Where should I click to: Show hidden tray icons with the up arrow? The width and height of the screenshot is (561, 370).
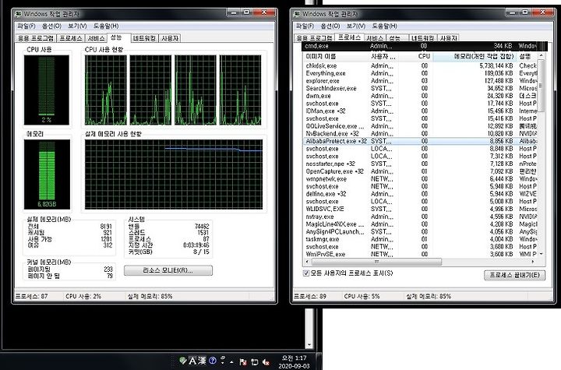(232, 362)
